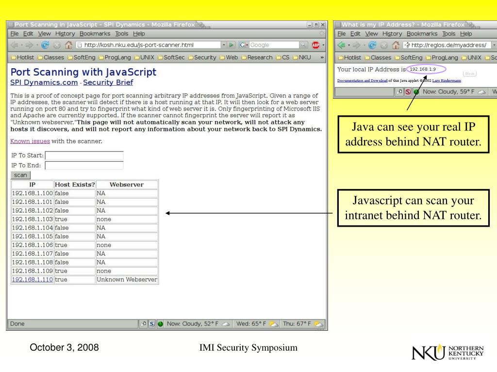Click the red ABP Adblock icon
This screenshot has width=497, height=372.
tap(315, 45)
